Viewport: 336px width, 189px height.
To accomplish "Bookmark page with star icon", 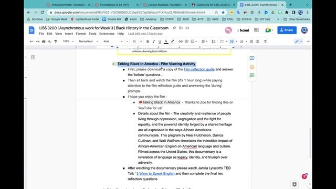I will point(223,13).
